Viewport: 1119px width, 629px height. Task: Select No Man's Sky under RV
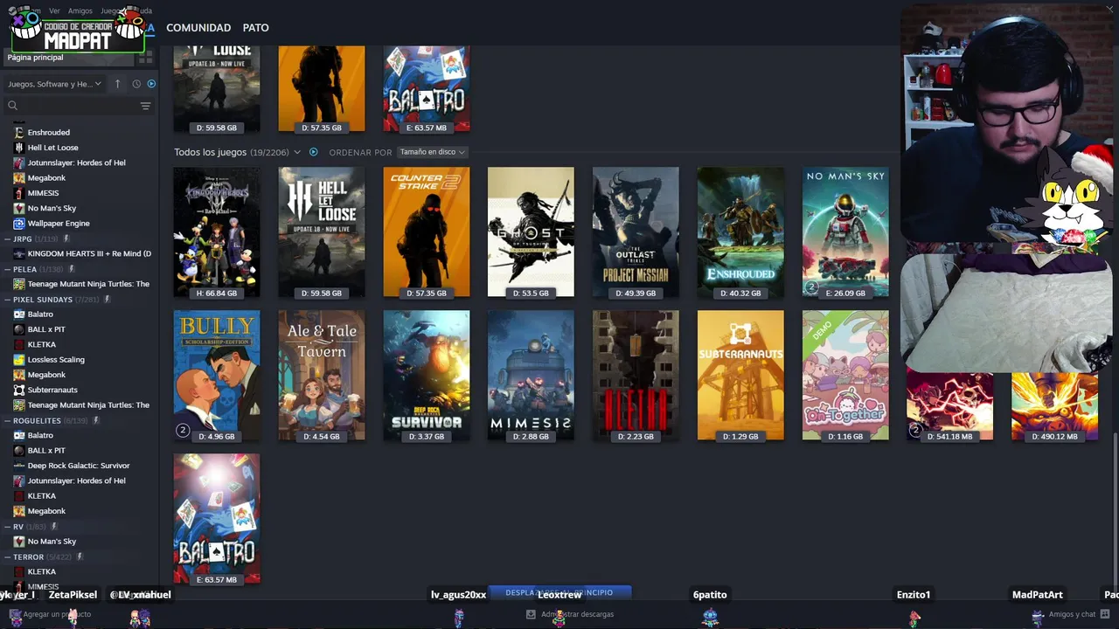click(x=52, y=542)
